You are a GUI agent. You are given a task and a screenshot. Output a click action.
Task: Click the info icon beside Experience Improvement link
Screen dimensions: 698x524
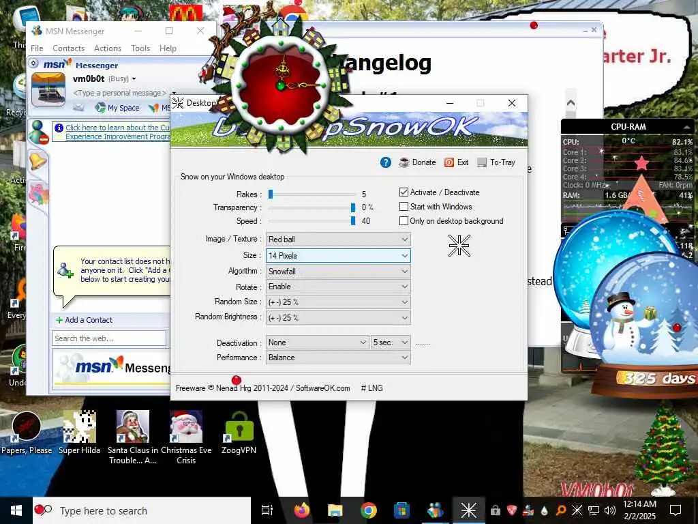(59, 128)
